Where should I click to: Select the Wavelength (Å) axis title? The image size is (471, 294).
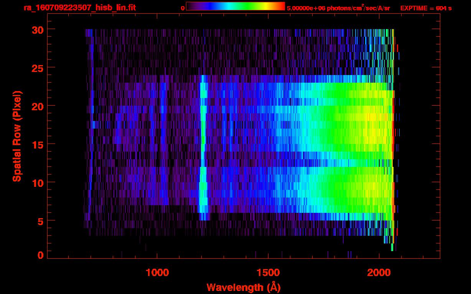(x=244, y=287)
